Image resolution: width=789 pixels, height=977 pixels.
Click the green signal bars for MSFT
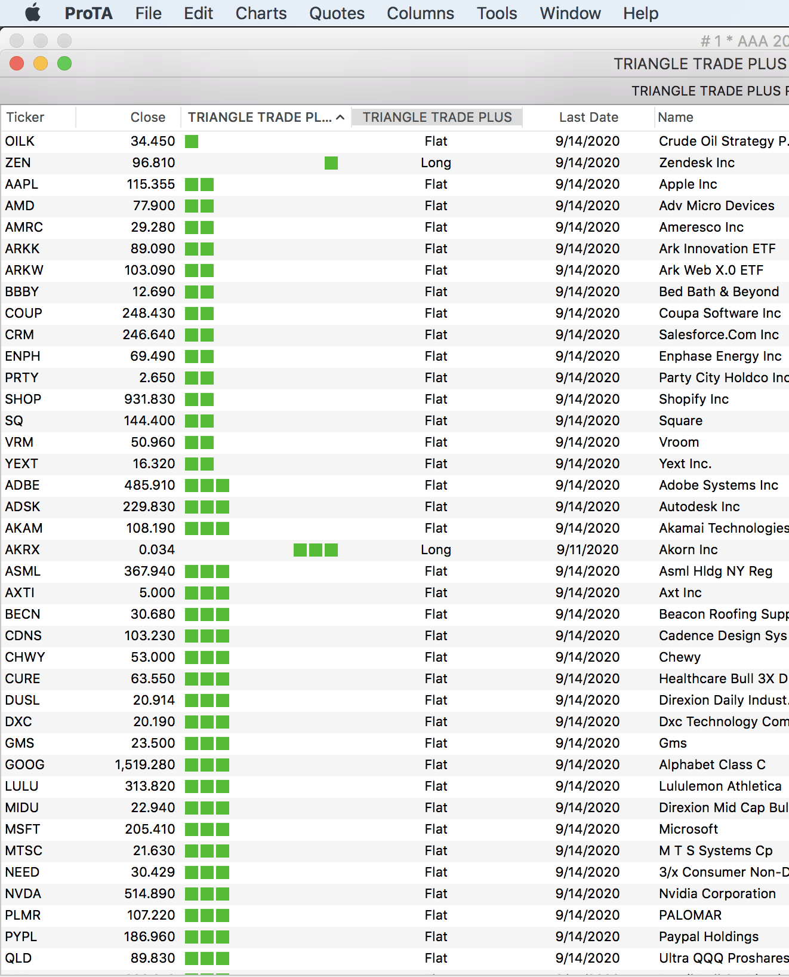click(x=207, y=829)
